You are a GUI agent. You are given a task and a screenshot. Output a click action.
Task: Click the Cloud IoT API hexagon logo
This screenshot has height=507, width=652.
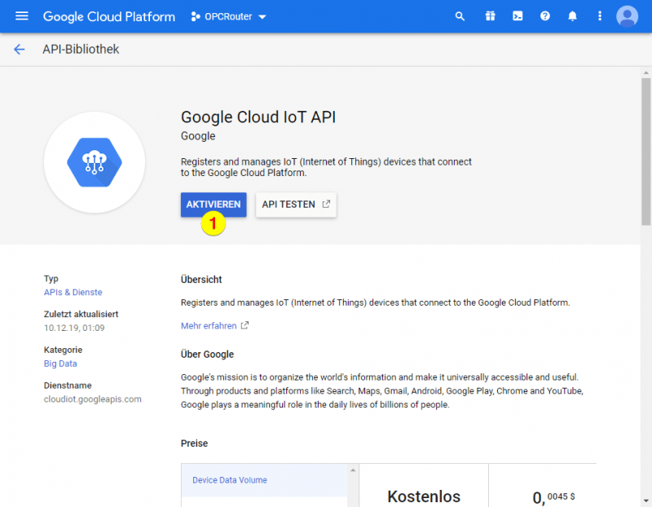(x=94, y=162)
